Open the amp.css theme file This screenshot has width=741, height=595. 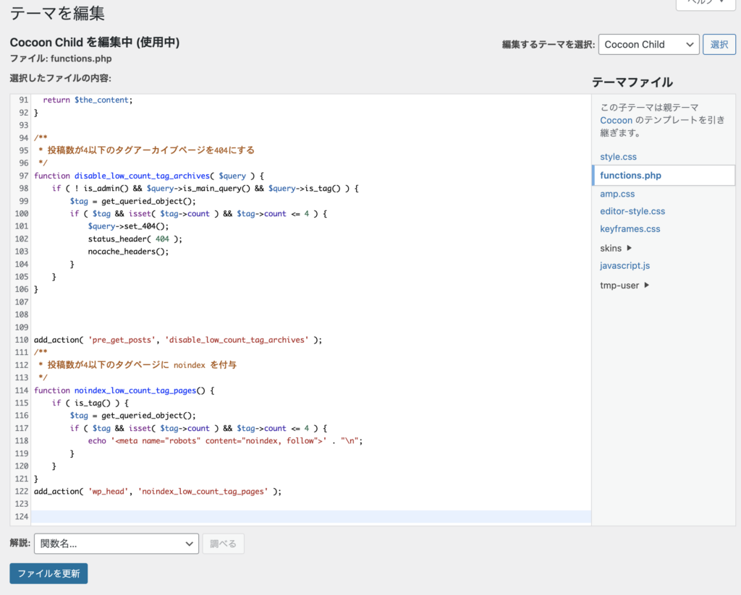[617, 194]
